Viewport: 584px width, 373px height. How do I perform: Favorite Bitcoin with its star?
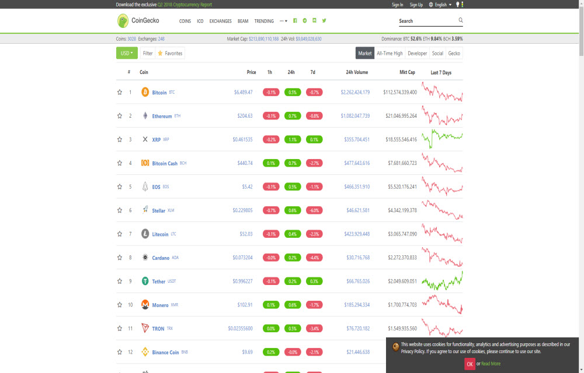[120, 92]
